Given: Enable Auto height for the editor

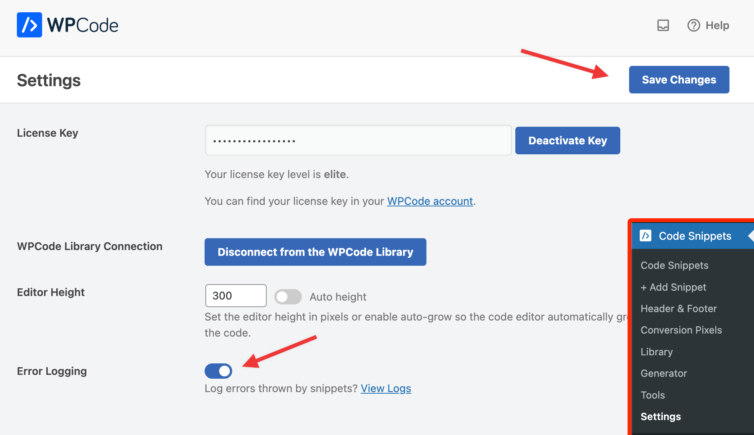Looking at the screenshot, I should [288, 296].
